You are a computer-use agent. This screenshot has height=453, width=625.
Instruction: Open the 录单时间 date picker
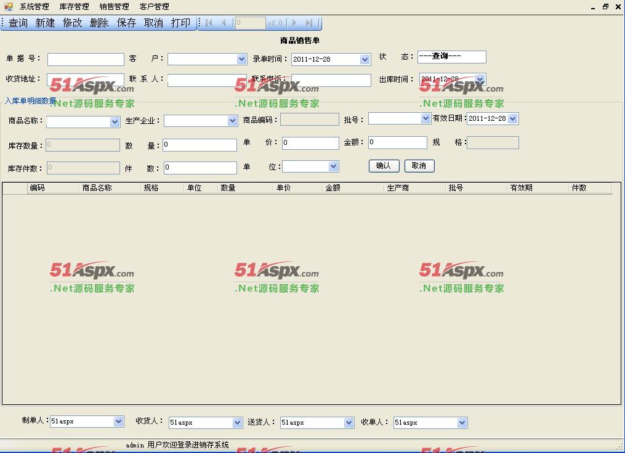coord(365,59)
